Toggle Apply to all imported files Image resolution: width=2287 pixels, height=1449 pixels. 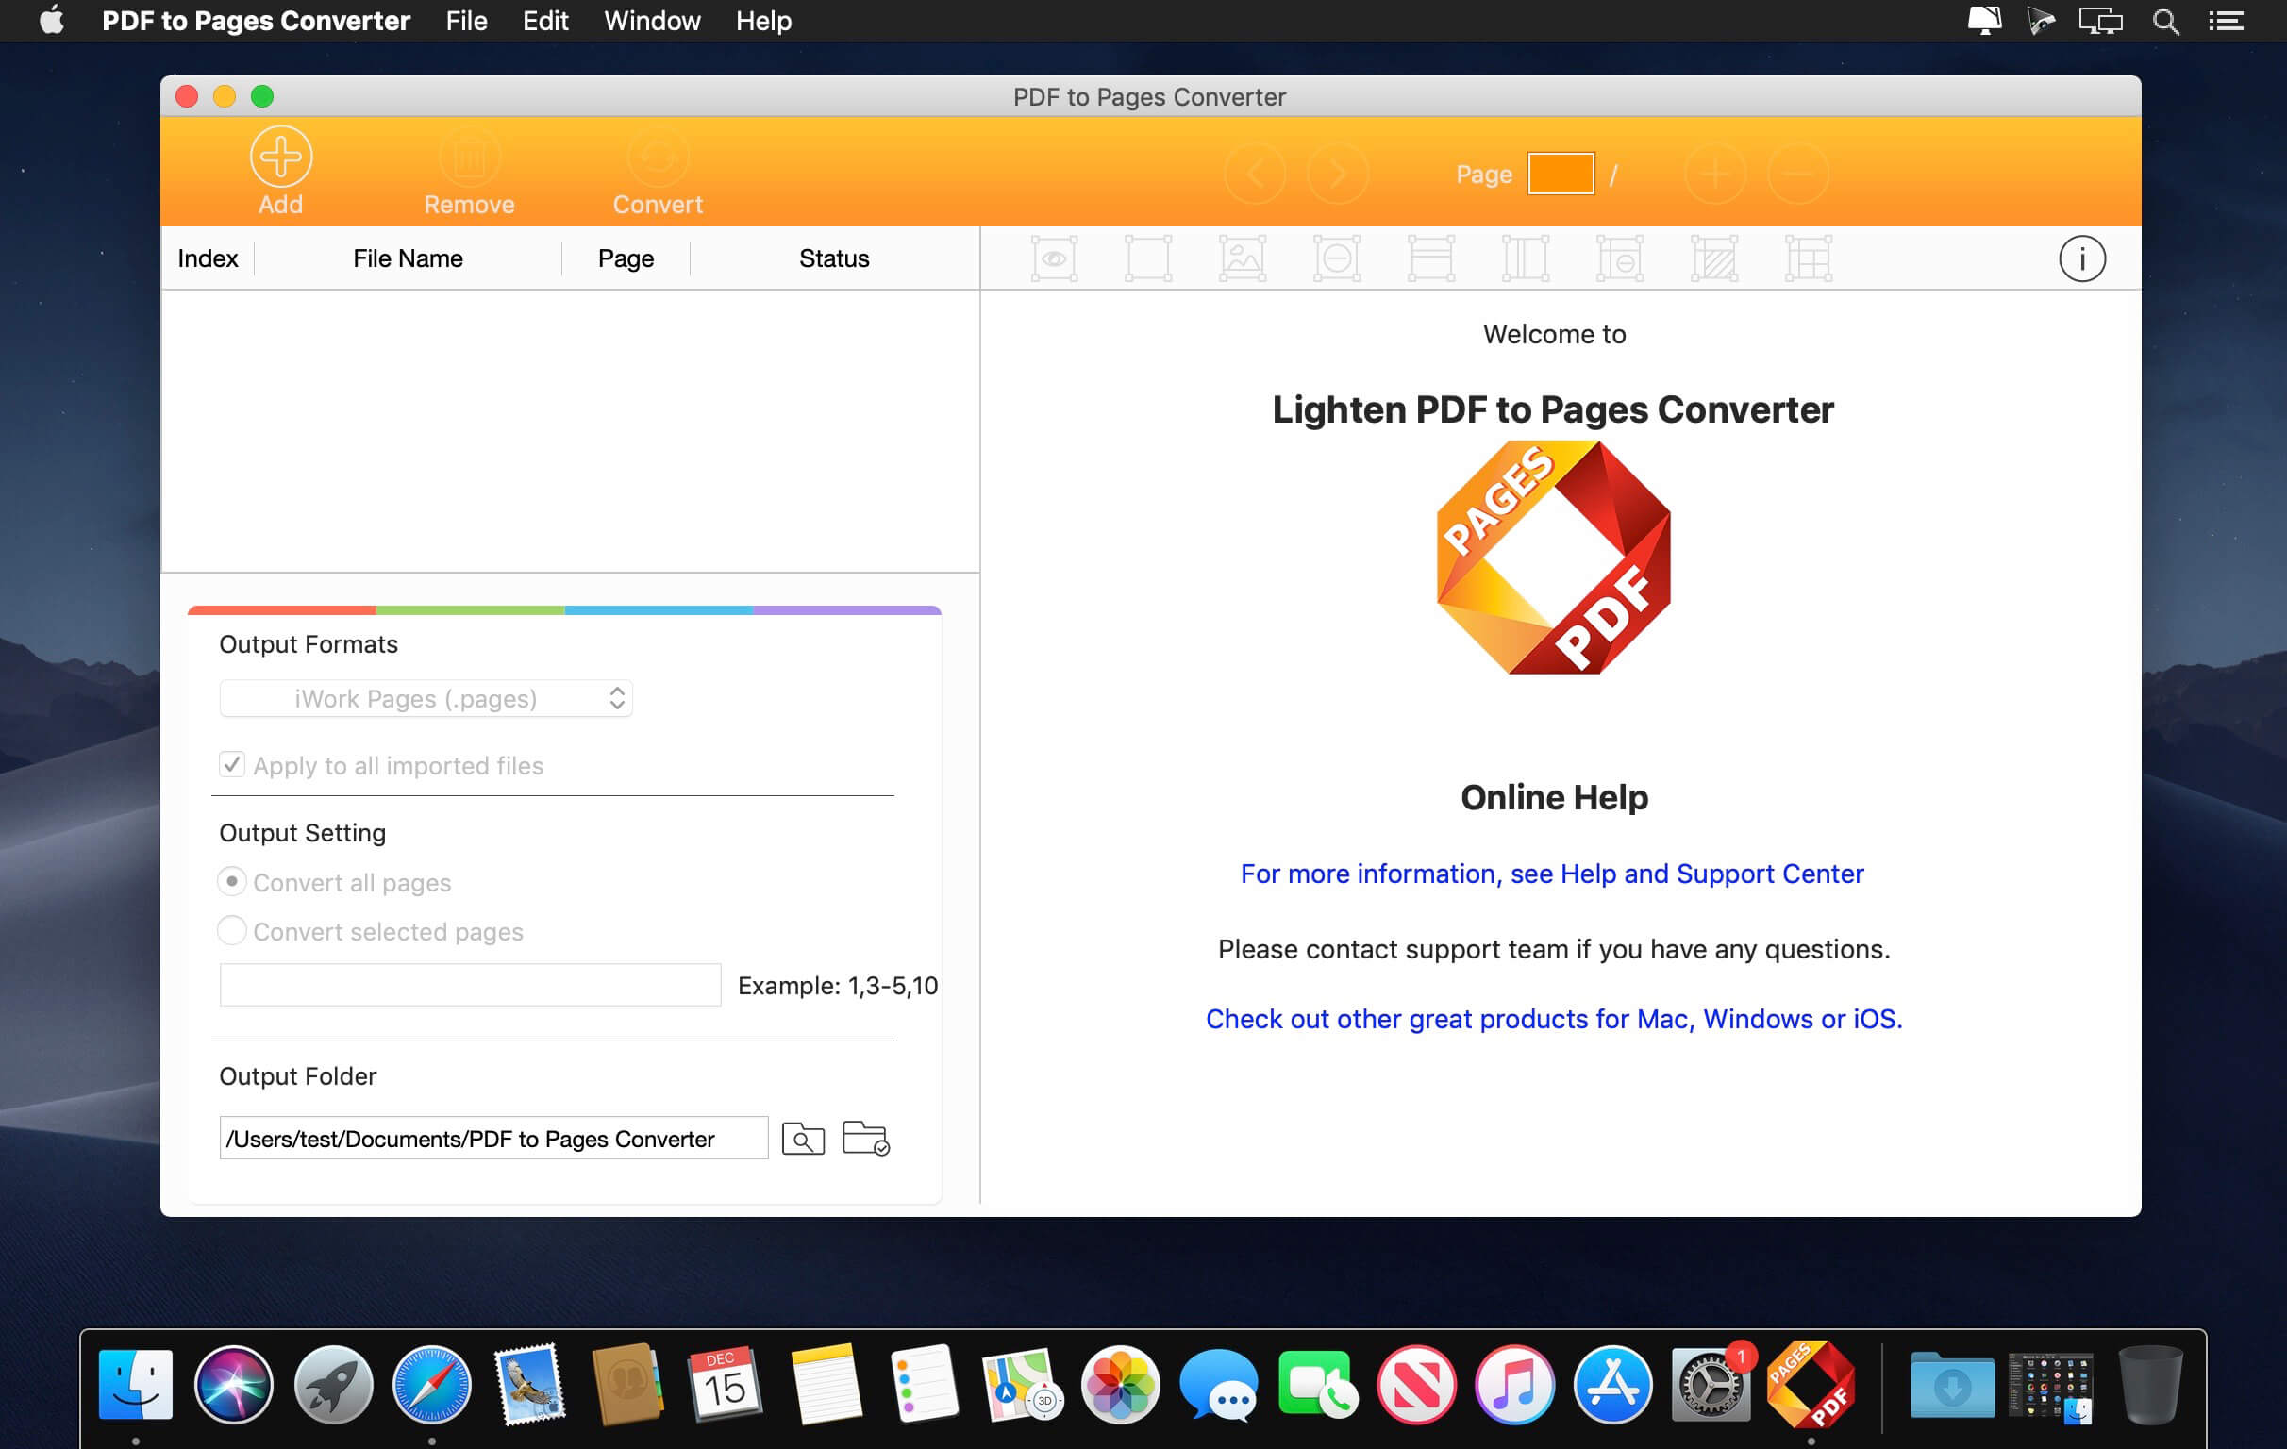[x=232, y=764]
